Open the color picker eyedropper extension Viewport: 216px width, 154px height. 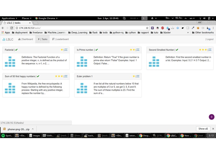193,28
